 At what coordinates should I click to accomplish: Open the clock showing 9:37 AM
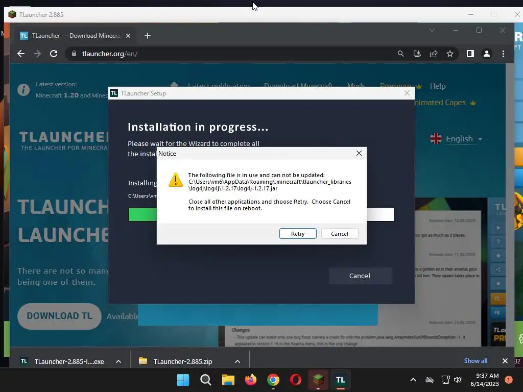(x=485, y=380)
